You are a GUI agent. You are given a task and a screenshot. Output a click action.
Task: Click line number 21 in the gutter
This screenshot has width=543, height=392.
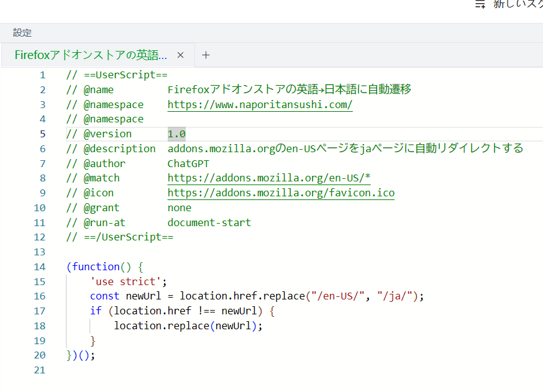tap(40, 370)
